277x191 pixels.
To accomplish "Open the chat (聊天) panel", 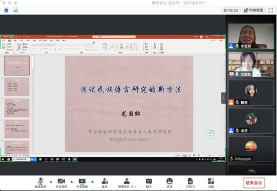I will 149,183.
